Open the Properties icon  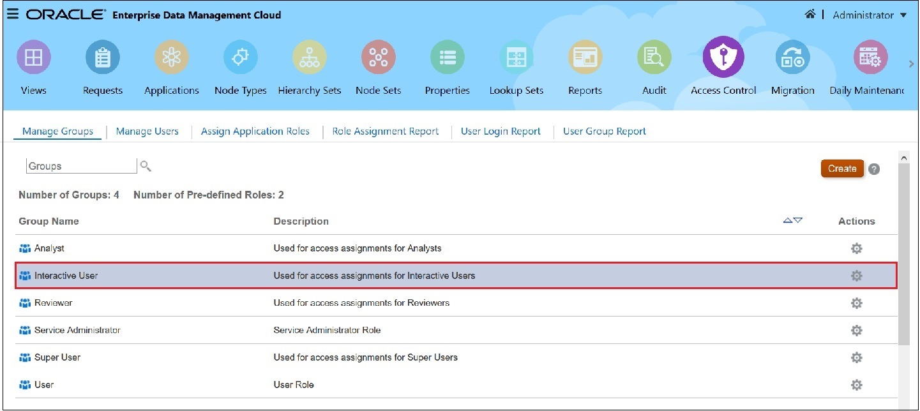(448, 57)
